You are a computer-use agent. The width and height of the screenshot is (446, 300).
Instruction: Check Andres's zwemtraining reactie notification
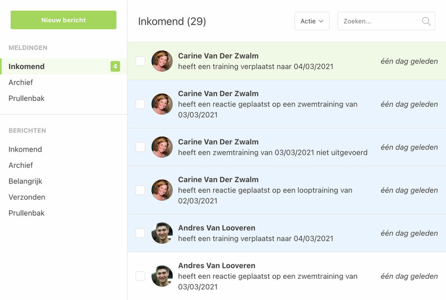[140, 276]
